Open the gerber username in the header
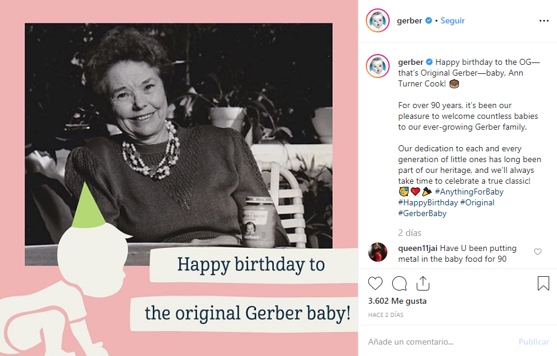The image size is (557, 356). click(x=410, y=20)
